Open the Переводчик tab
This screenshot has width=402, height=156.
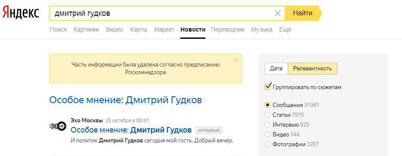pos(228,29)
